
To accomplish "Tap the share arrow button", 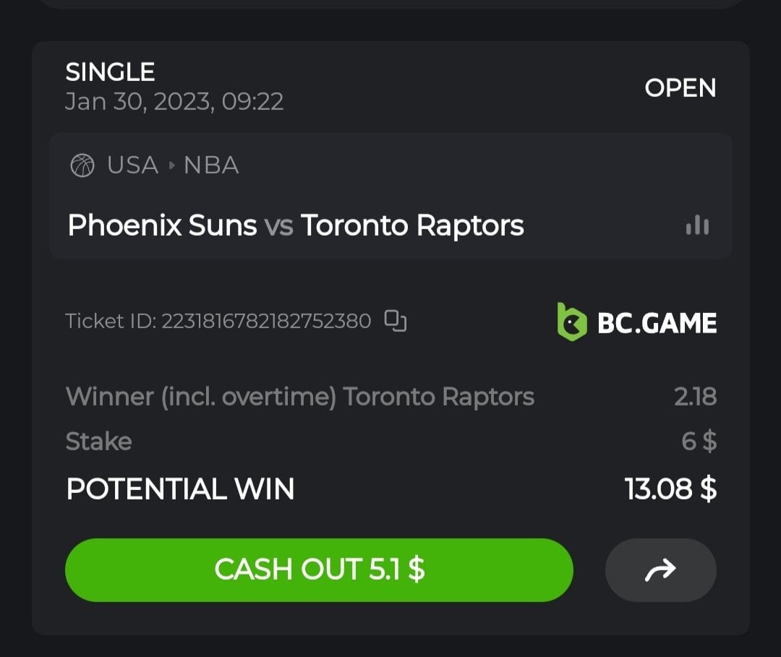I will [x=660, y=570].
